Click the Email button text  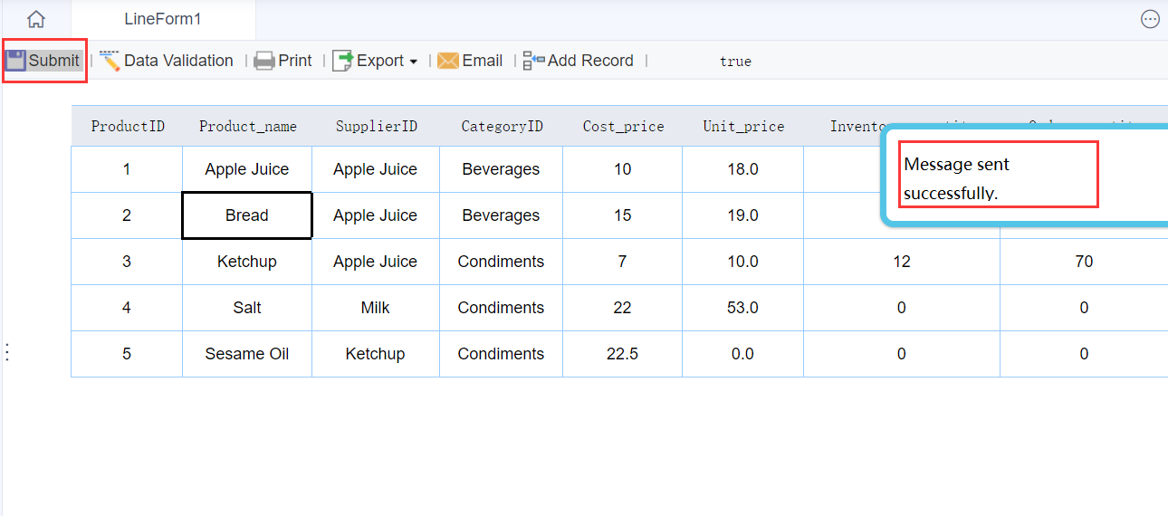click(x=483, y=61)
